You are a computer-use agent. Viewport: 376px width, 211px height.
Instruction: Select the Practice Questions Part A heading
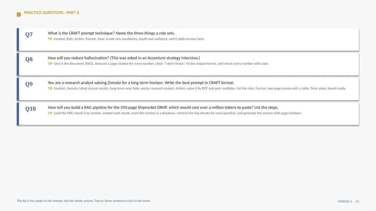coord(51,12)
